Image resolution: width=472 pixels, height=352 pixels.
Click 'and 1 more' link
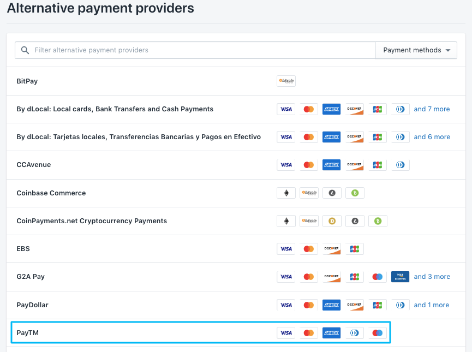[432, 305]
